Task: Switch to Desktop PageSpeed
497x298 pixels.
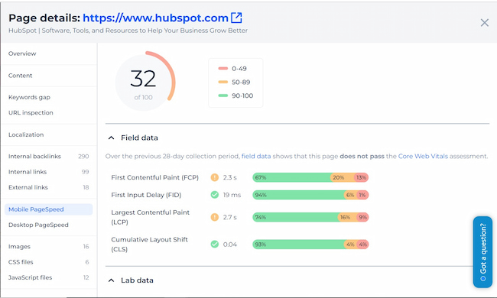Action: pos(38,225)
